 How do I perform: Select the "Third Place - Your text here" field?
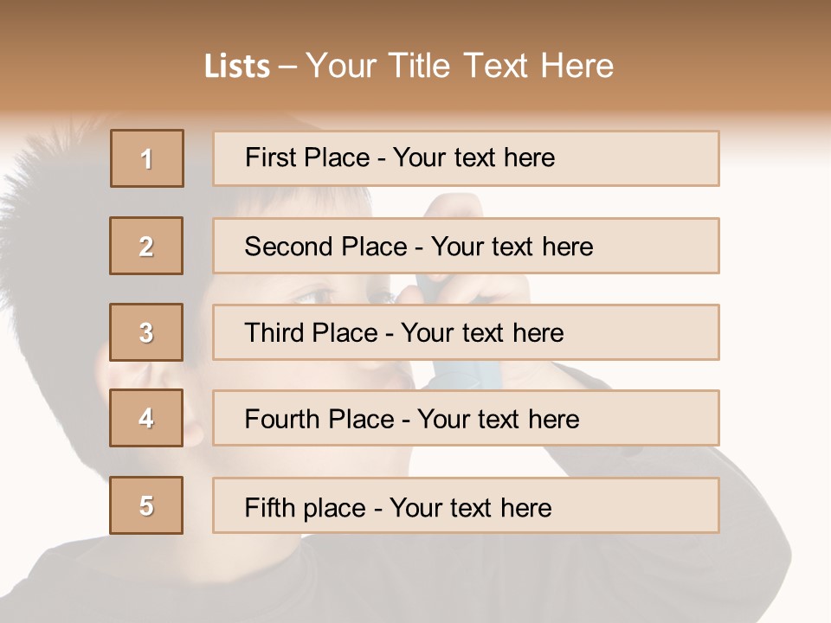(x=466, y=332)
